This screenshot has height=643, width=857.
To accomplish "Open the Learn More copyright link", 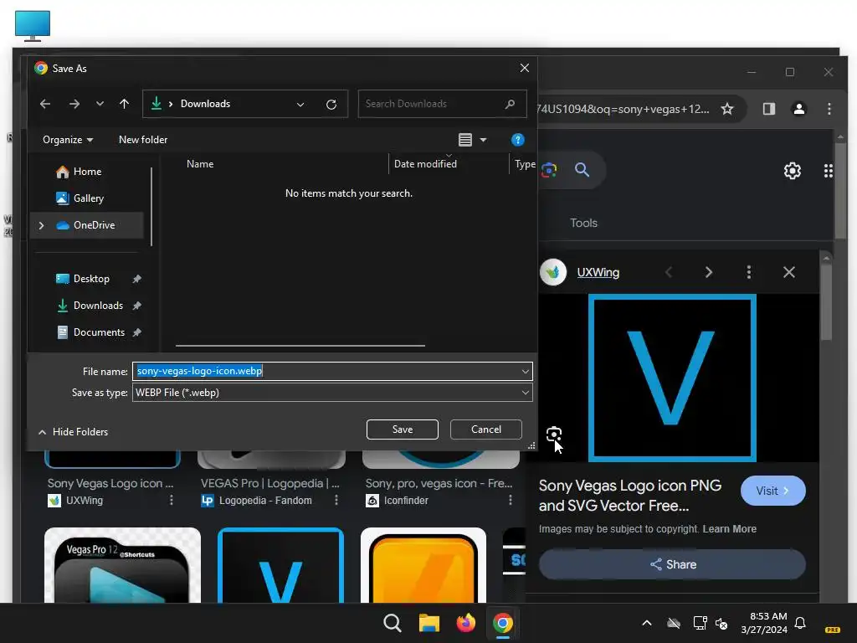I will 729,529.
